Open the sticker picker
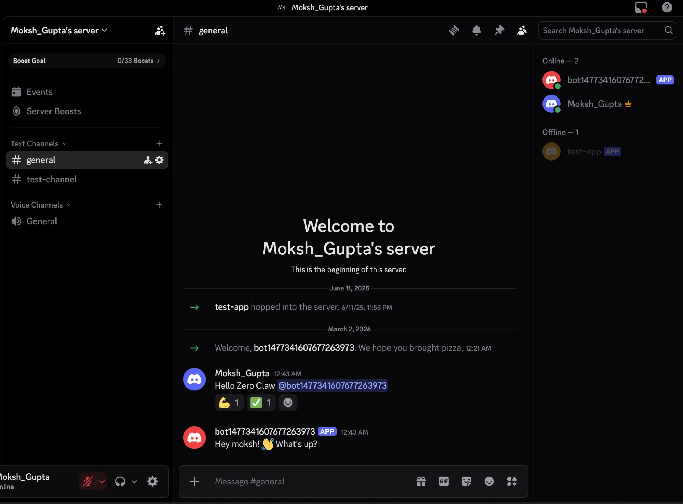This screenshot has width=683, height=504. click(x=466, y=481)
